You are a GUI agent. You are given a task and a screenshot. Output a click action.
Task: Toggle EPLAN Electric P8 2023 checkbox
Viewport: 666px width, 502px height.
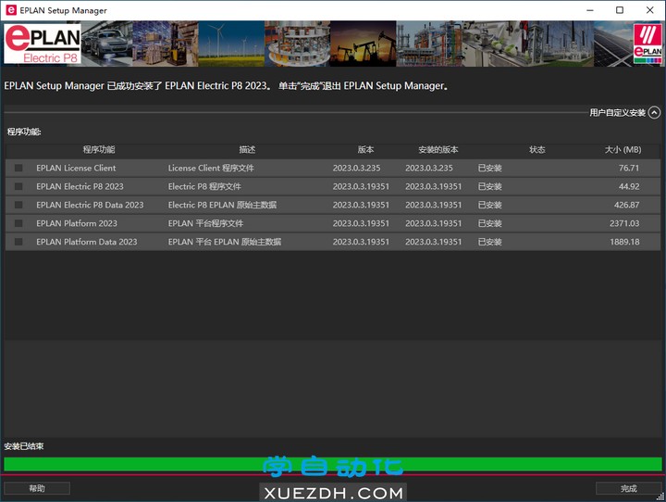(x=18, y=186)
